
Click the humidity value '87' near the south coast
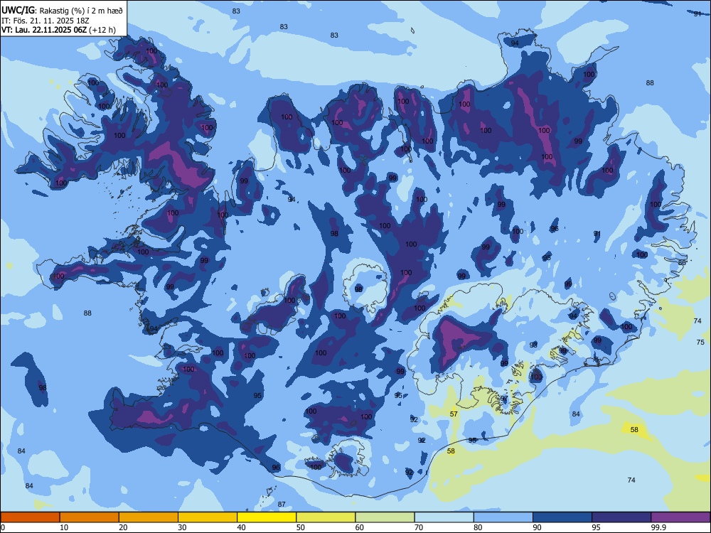[282, 504]
